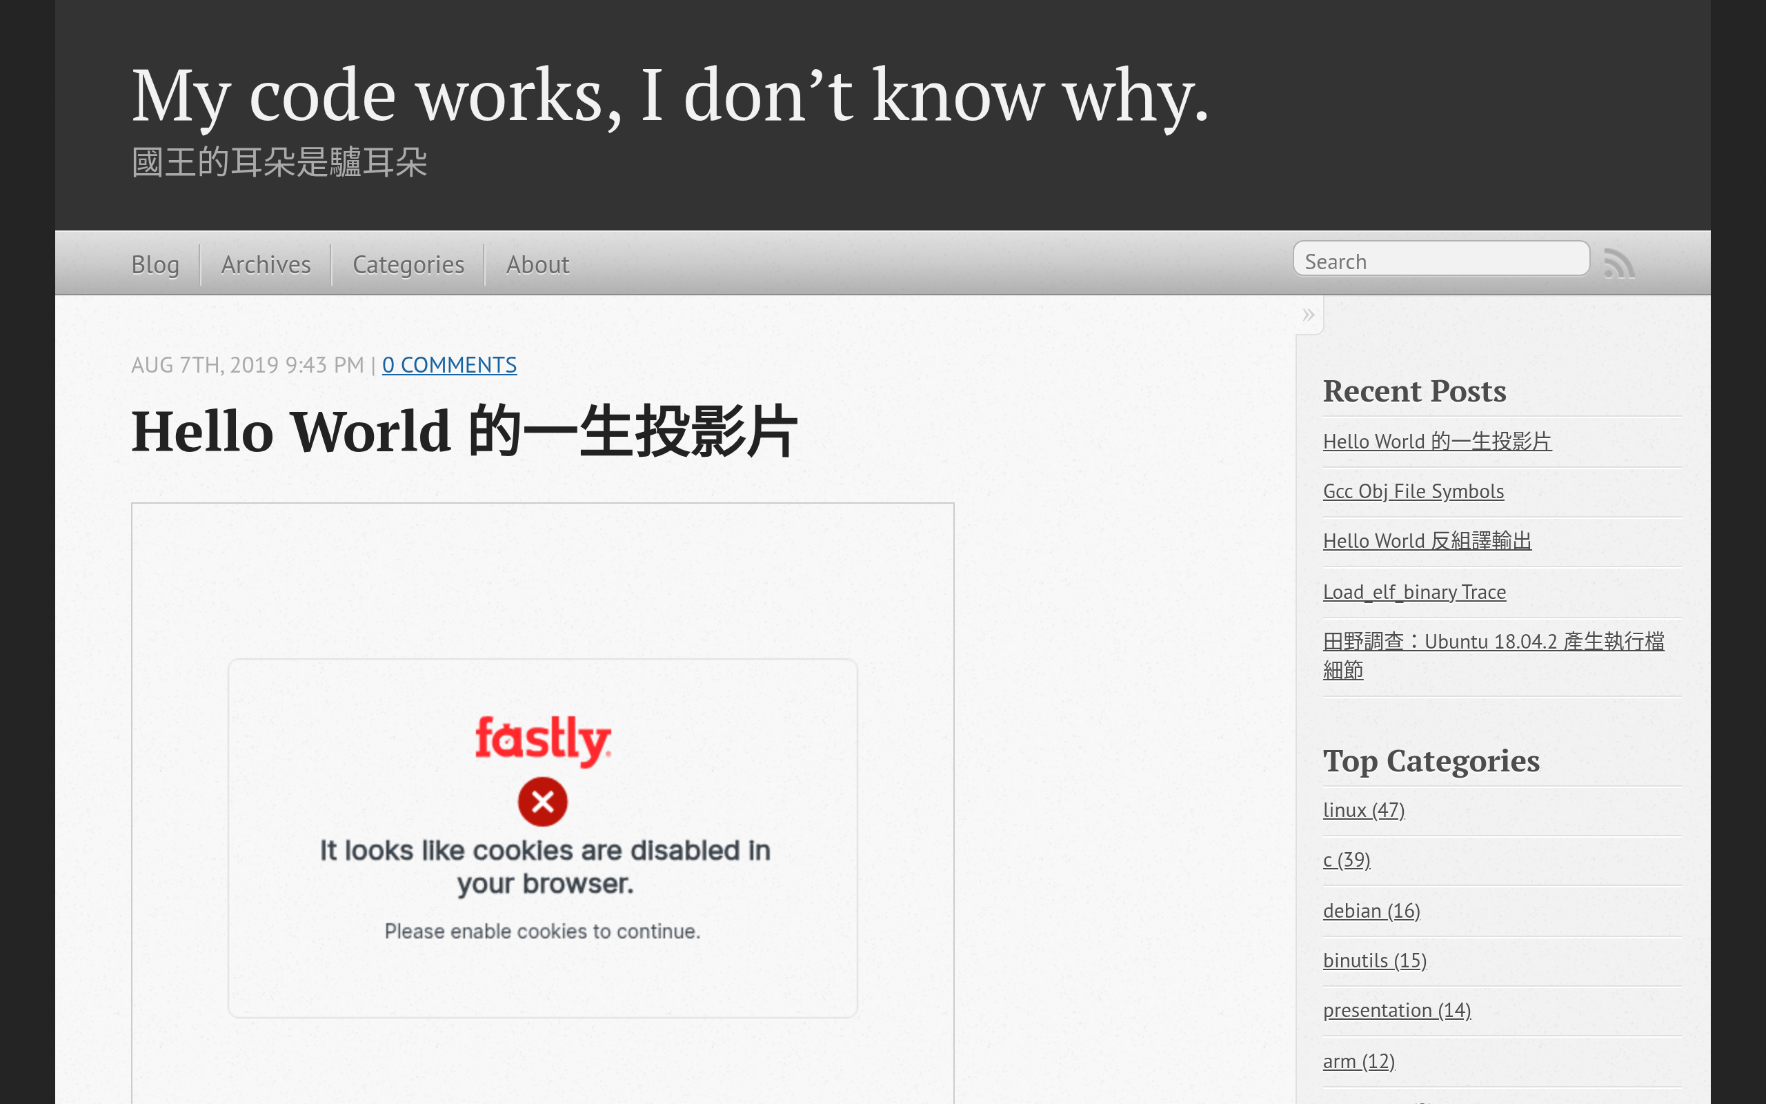Open the 'arm (12)' category
This screenshot has height=1104, width=1766.
1359,1061
